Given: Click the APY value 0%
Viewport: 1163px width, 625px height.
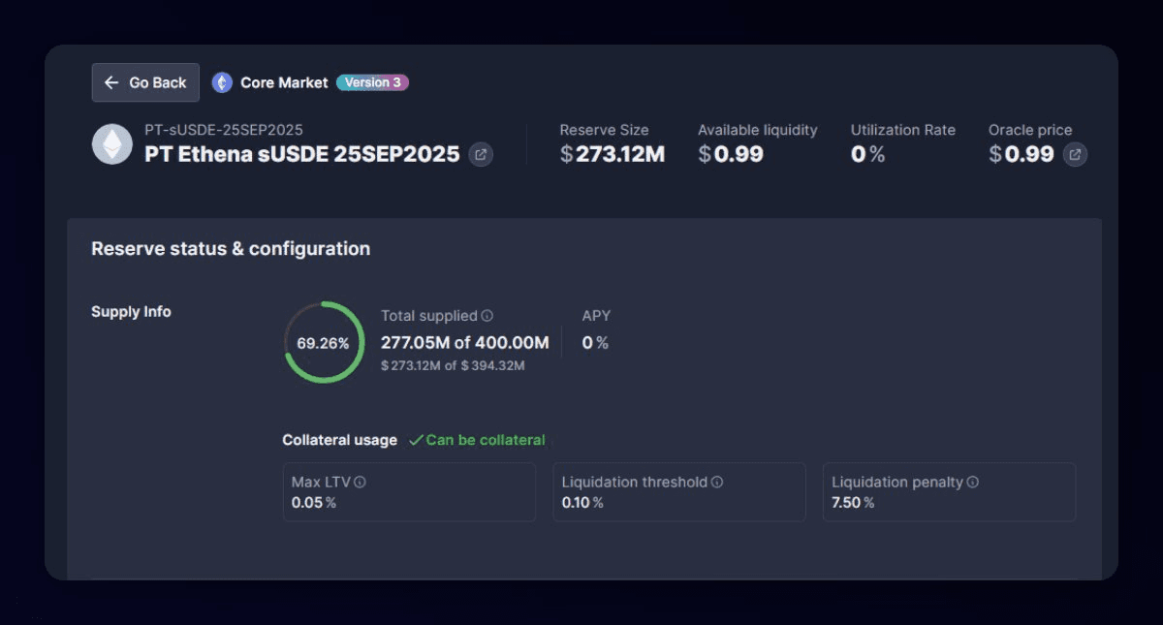Looking at the screenshot, I should 595,342.
